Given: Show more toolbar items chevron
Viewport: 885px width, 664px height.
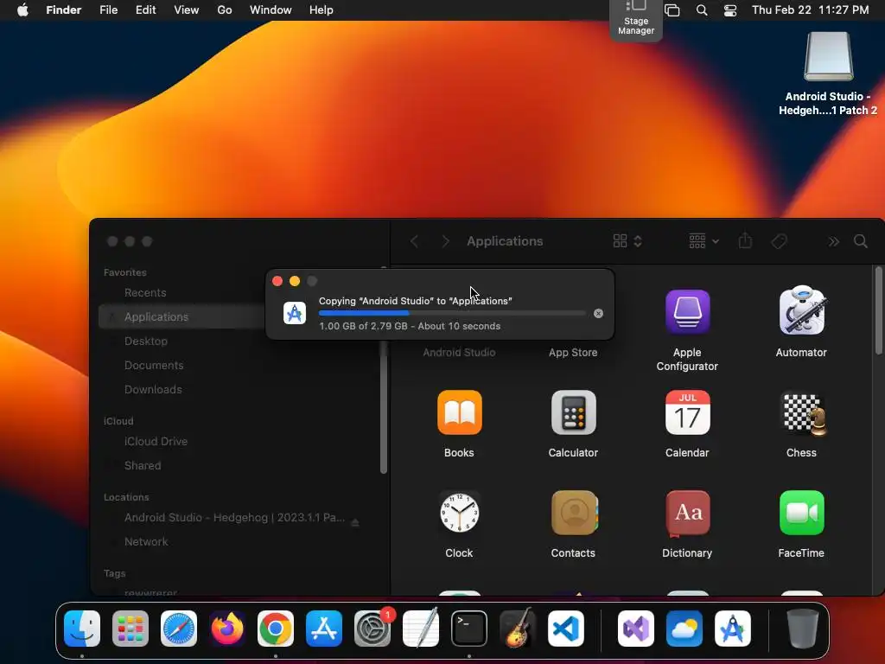Looking at the screenshot, I should tap(833, 242).
